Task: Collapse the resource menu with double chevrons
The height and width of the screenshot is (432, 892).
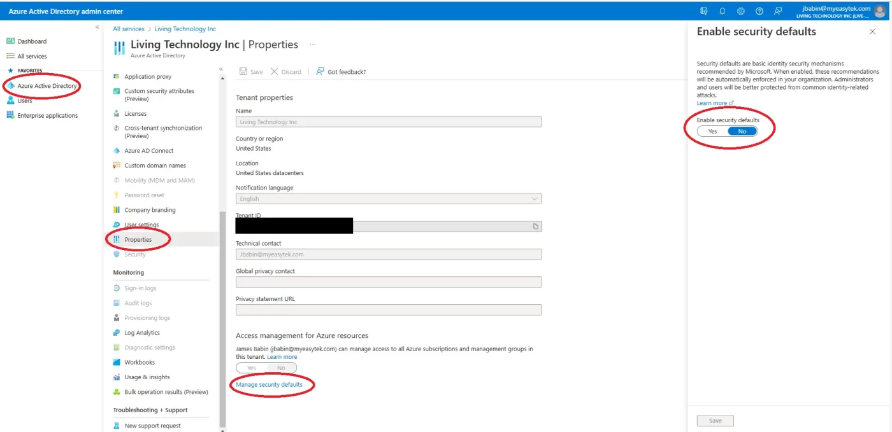Action: [221, 69]
